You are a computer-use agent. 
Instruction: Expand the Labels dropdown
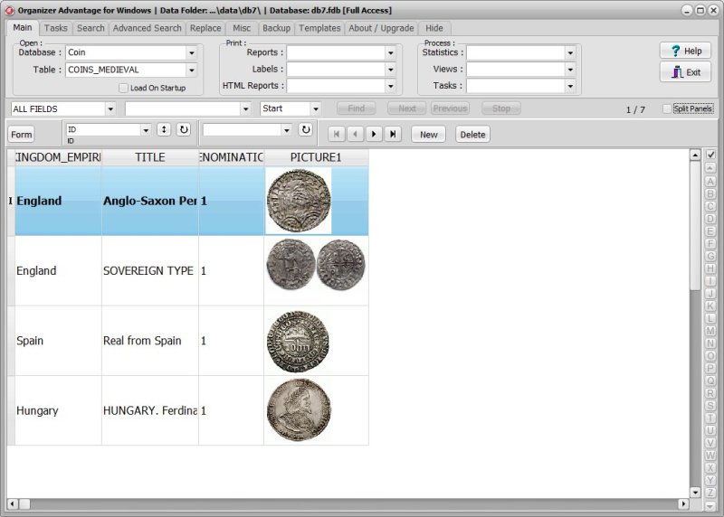pyautogui.click(x=391, y=70)
